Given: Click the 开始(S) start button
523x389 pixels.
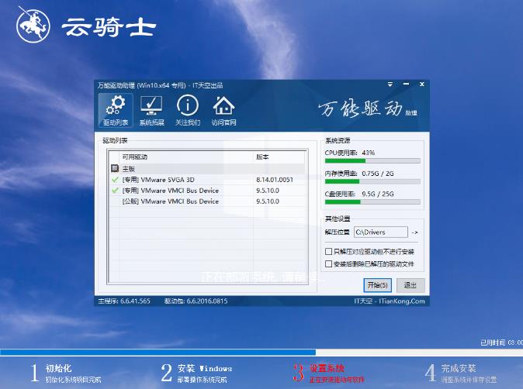Looking at the screenshot, I should pyautogui.click(x=377, y=285).
